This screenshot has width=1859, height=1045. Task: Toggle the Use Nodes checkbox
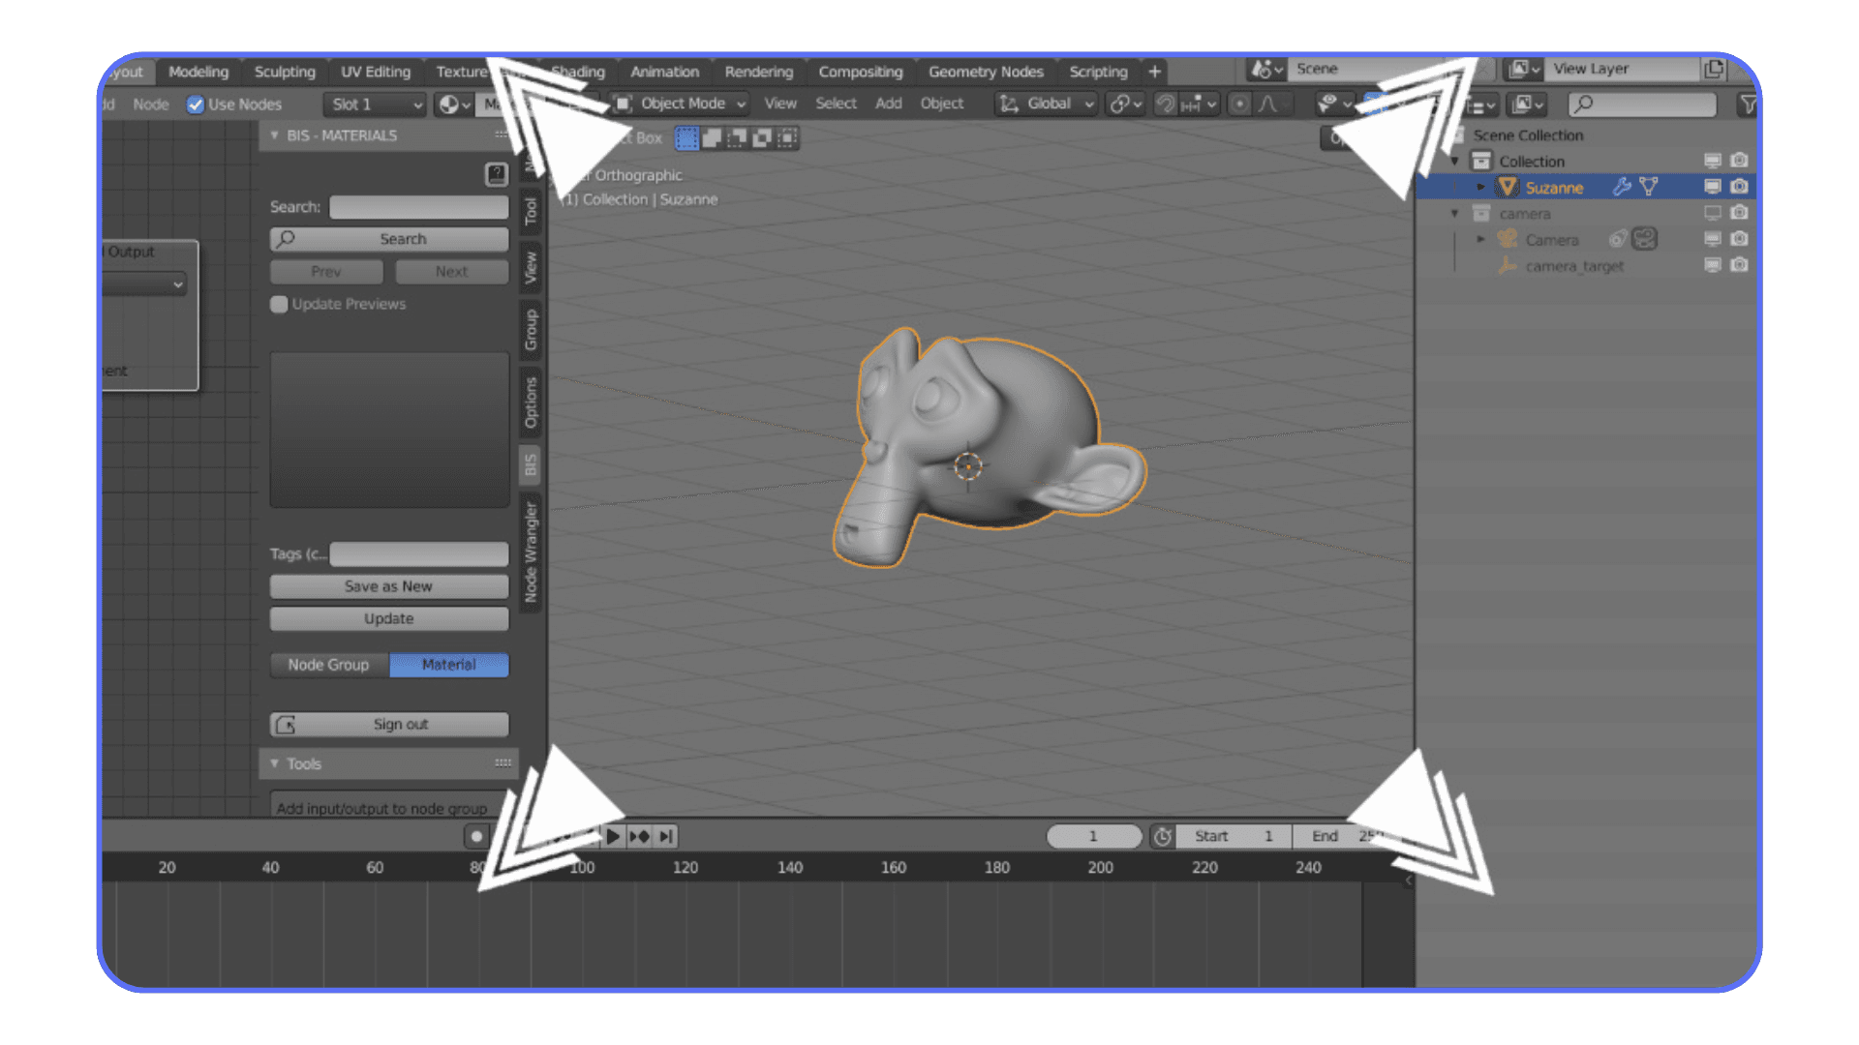click(197, 104)
